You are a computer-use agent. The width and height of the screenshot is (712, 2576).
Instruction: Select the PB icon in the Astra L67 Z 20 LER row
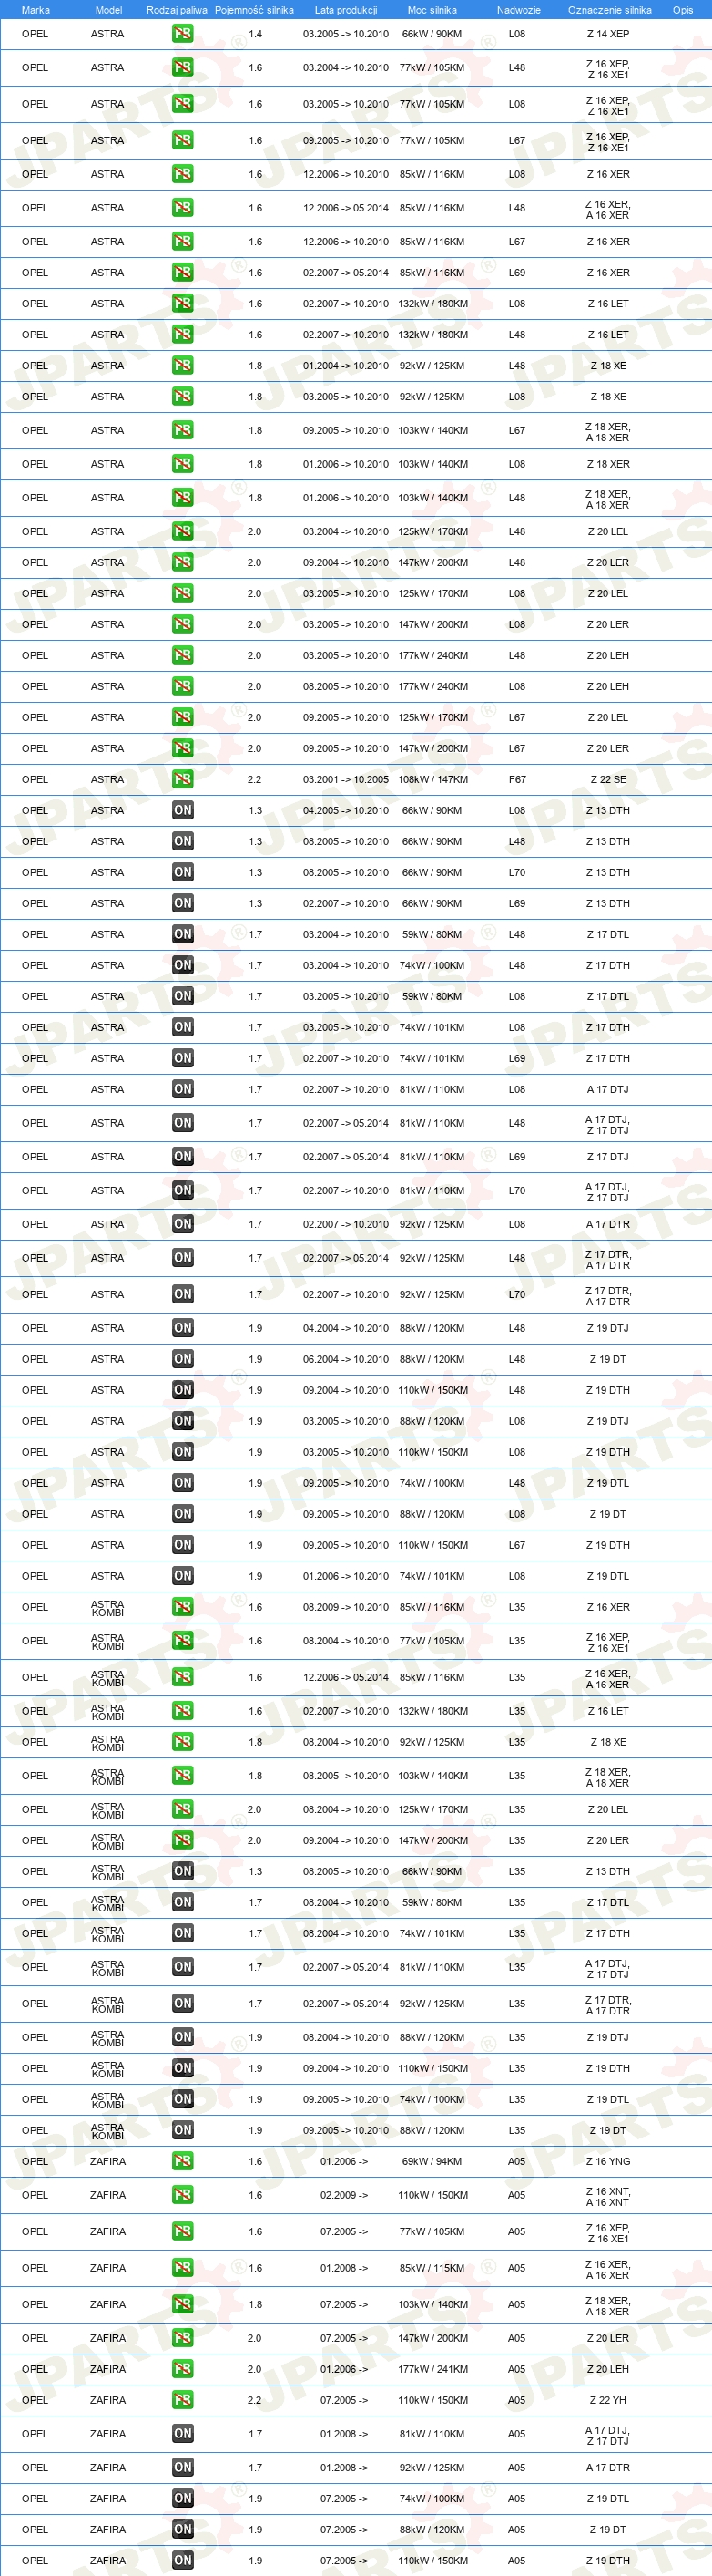[x=183, y=748]
